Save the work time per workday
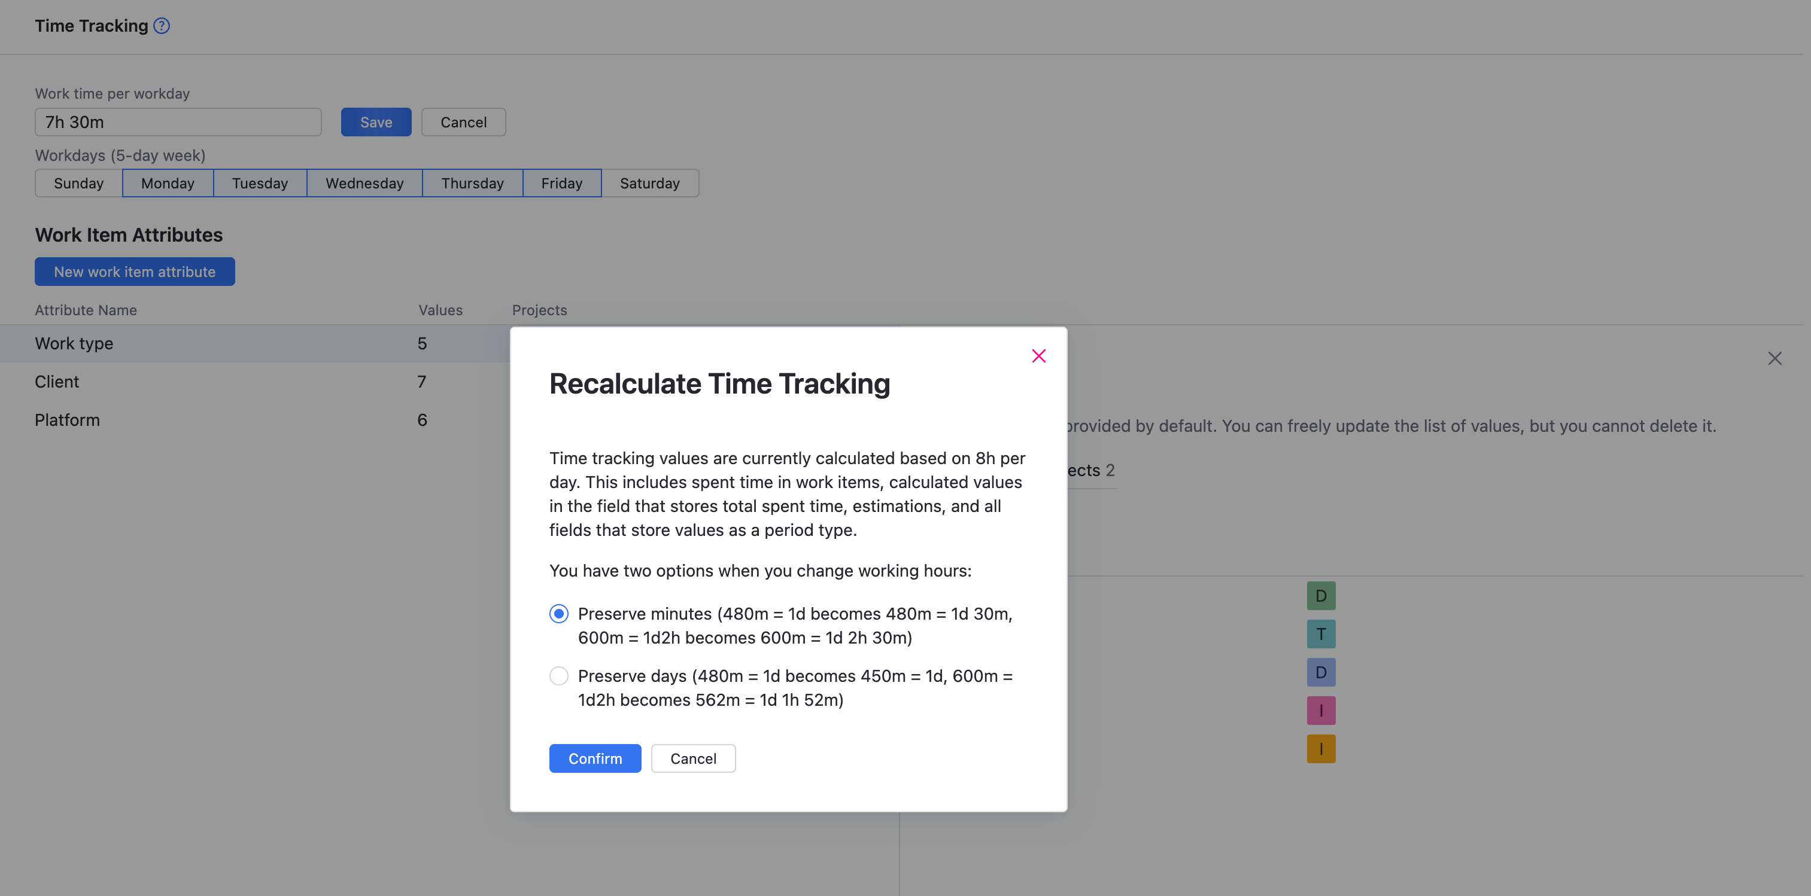Viewport: 1811px width, 896px height. [x=376, y=121]
